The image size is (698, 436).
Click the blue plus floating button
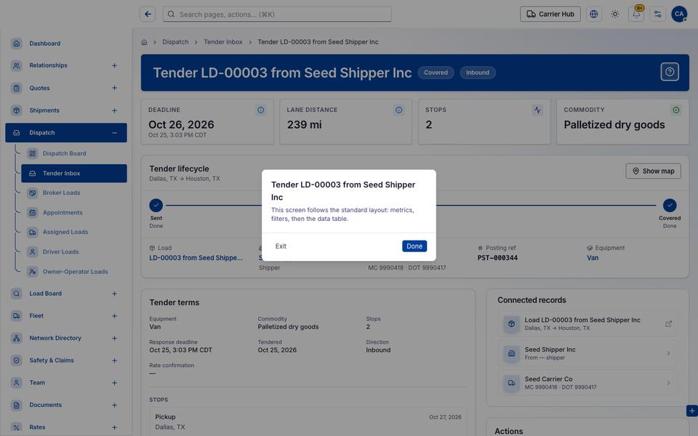tap(691, 411)
